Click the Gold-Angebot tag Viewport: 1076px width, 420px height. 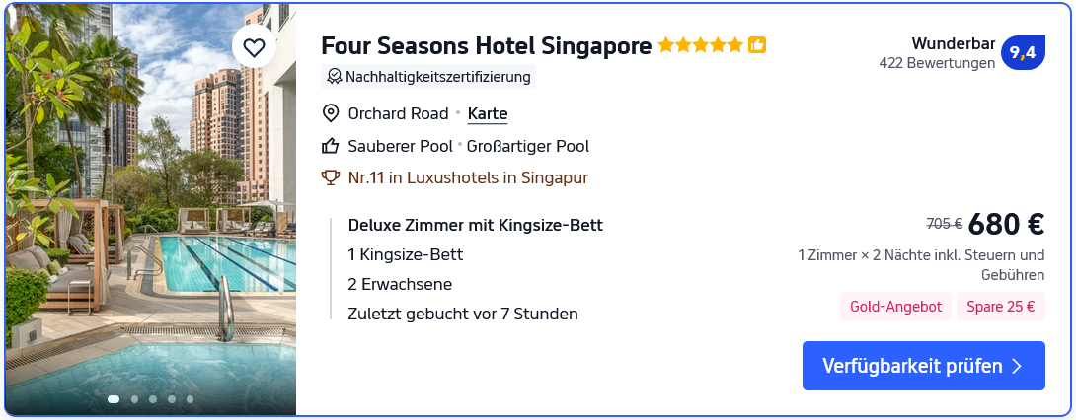pyautogui.click(x=896, y=307)
